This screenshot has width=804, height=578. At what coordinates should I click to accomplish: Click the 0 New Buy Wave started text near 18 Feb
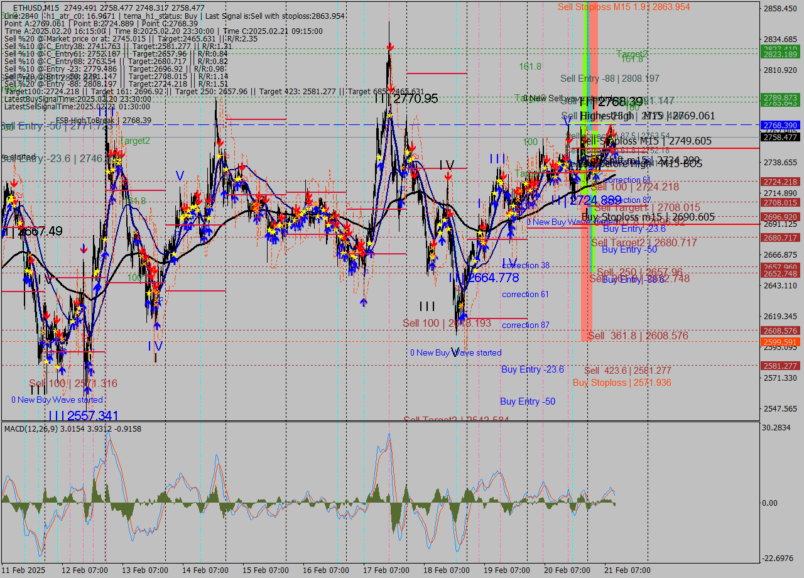pos(455,352)
